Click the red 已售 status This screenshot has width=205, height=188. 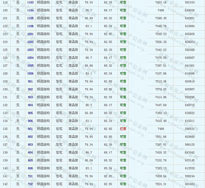point(123,129)
